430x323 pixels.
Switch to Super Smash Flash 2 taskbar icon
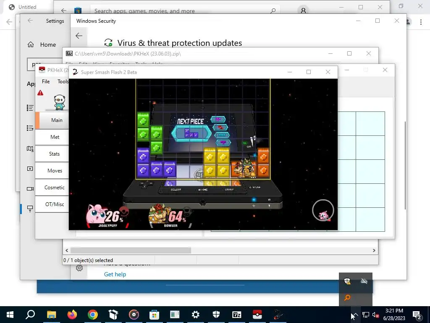(x=278, y=315)
